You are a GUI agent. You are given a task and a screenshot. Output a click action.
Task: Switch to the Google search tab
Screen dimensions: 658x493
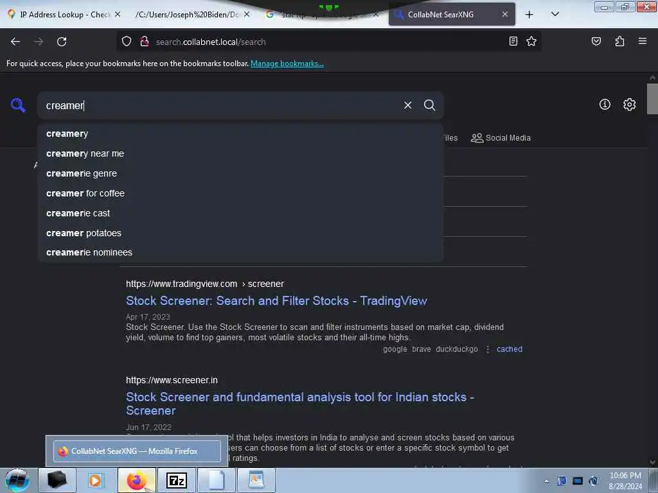pyautogui.click(x=319, y=15)
